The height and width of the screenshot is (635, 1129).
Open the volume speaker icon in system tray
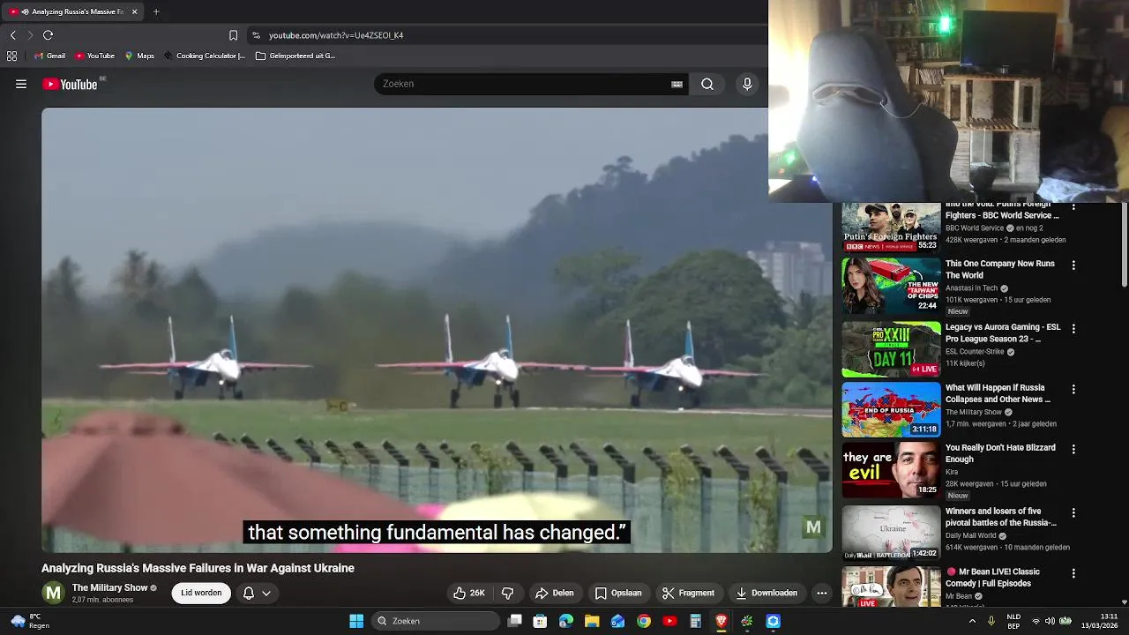click(1050, 621)
